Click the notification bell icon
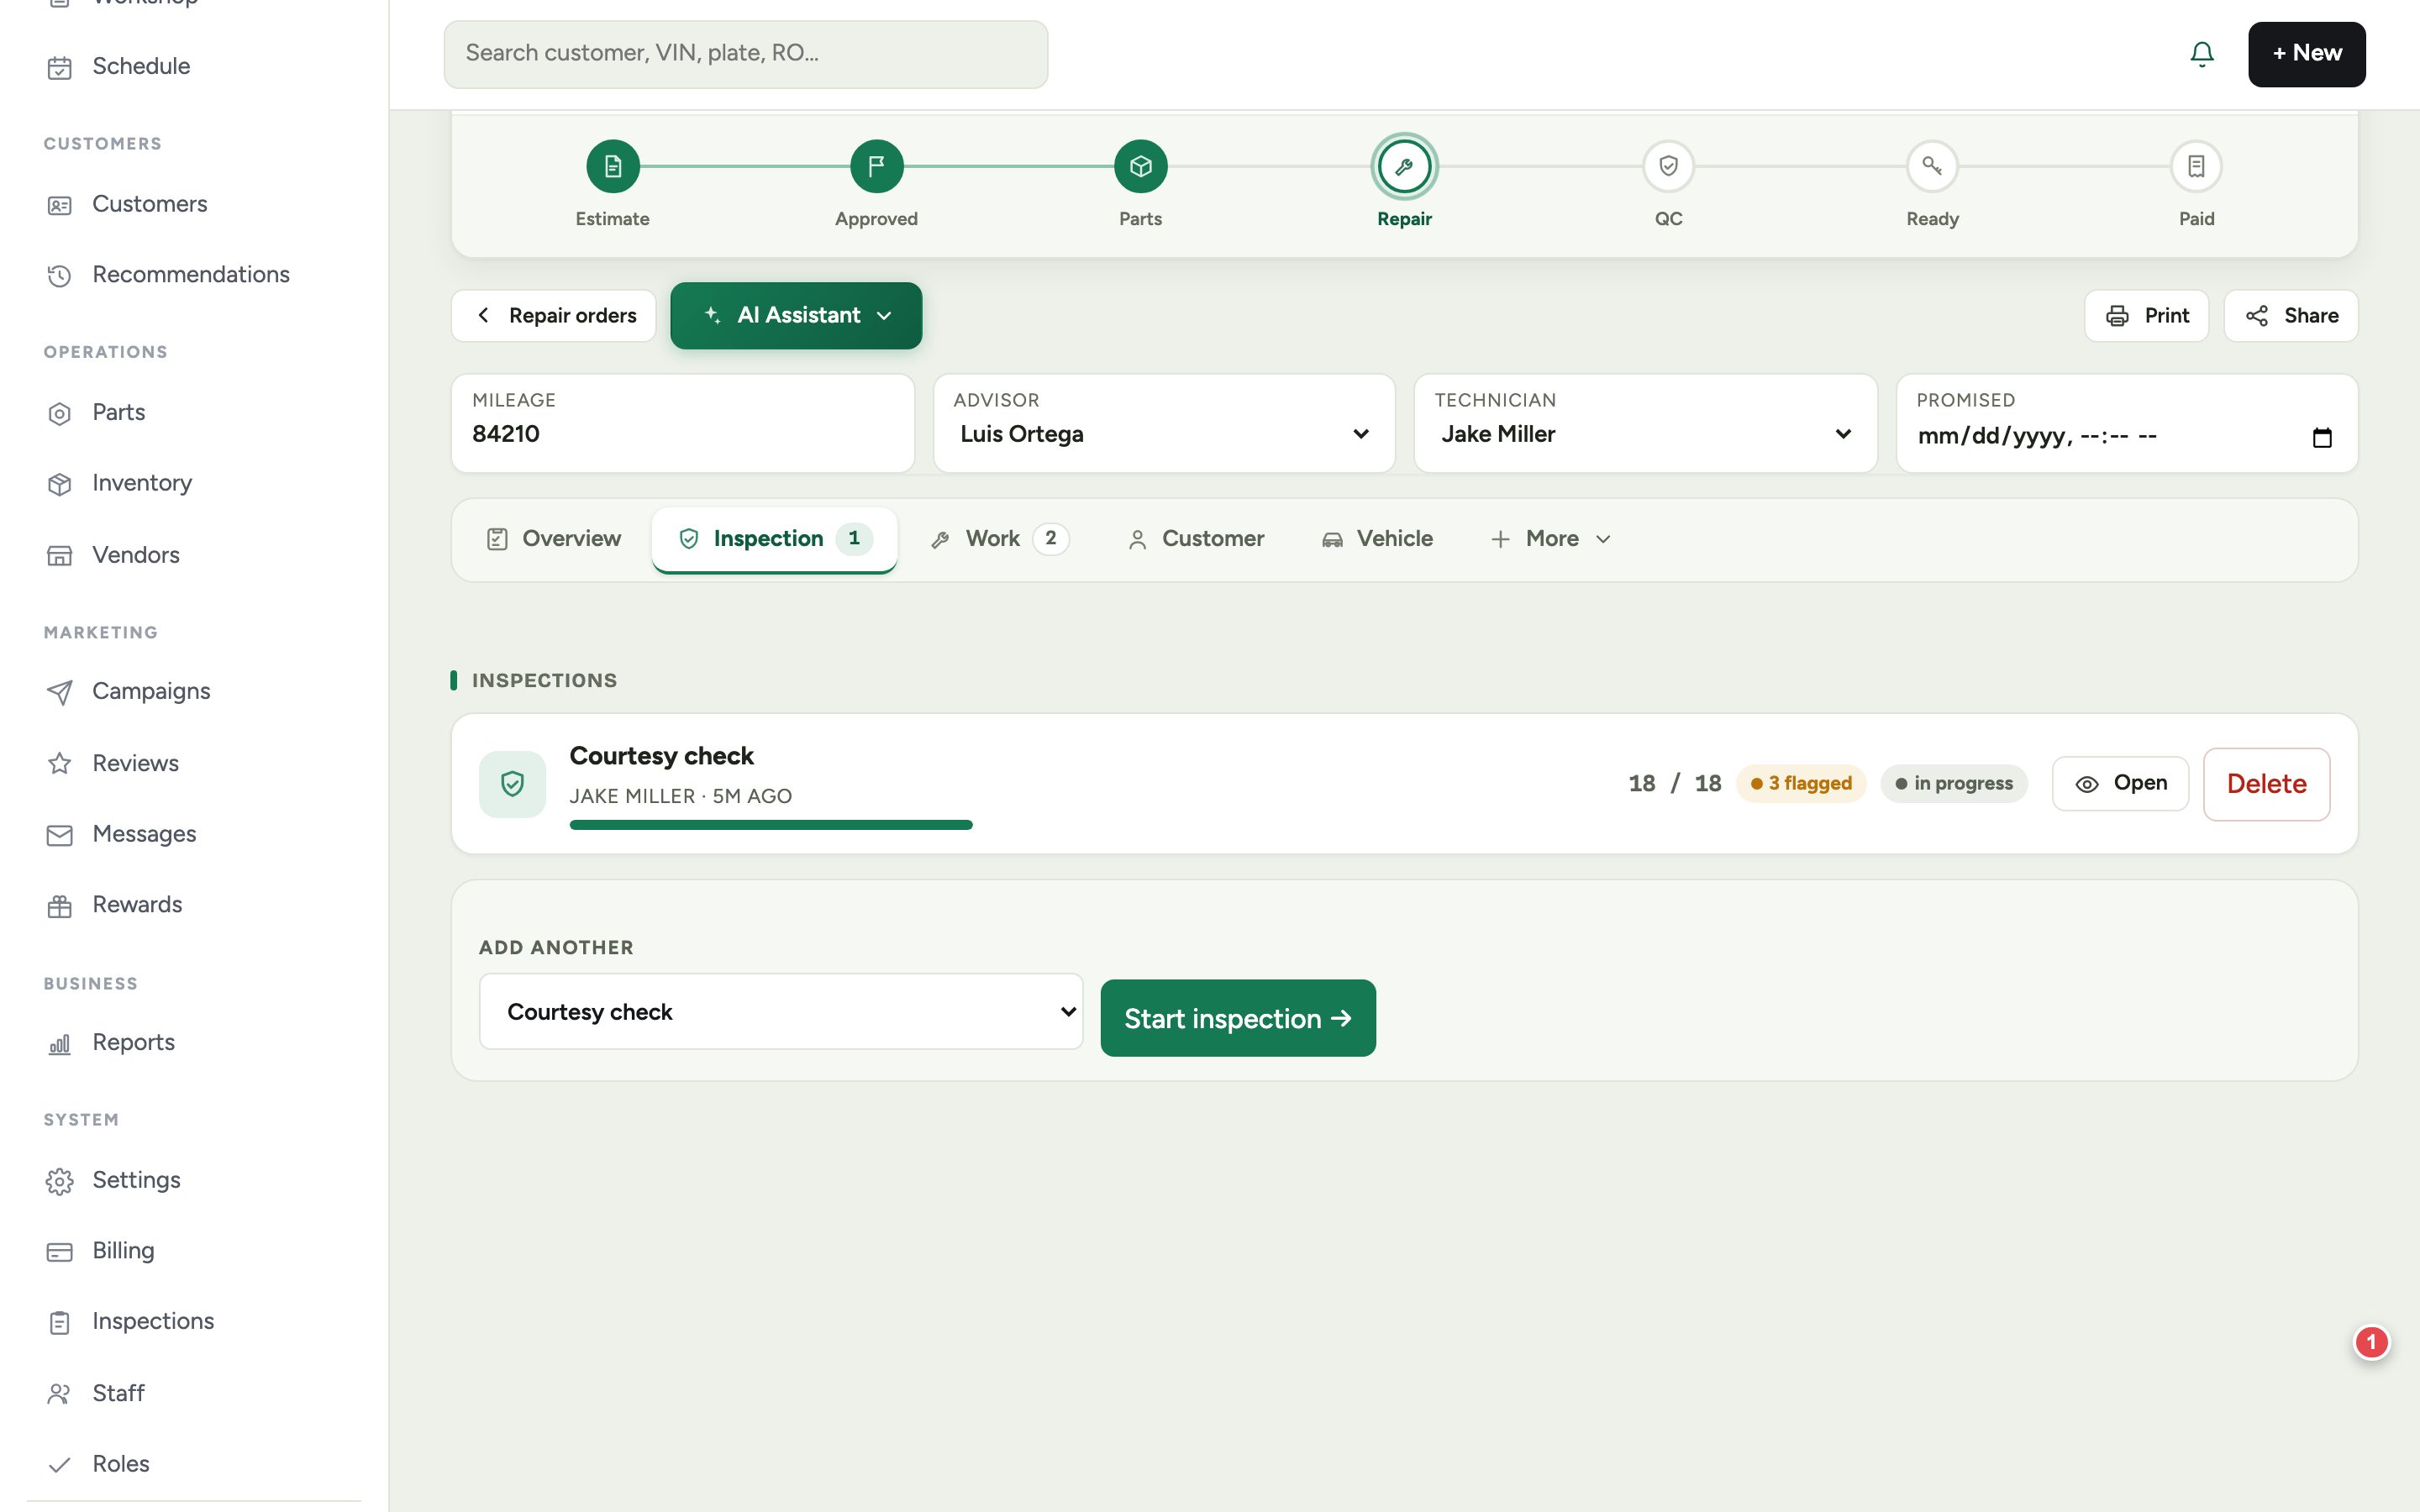2420x1512 pixels. tap(2201, 54)
